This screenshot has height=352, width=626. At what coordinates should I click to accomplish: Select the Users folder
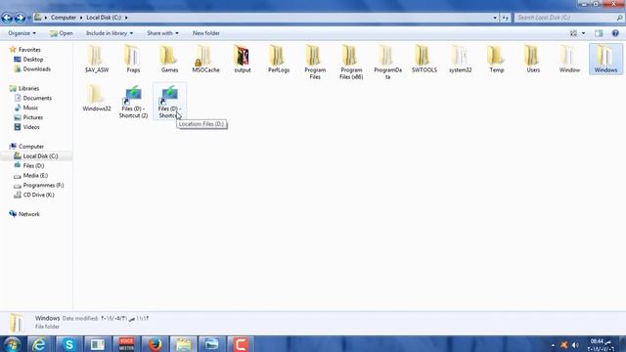533,59
